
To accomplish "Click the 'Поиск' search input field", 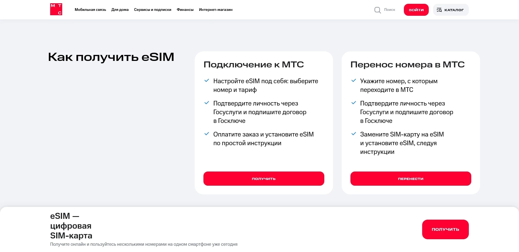I will click(x=389, y=10).
